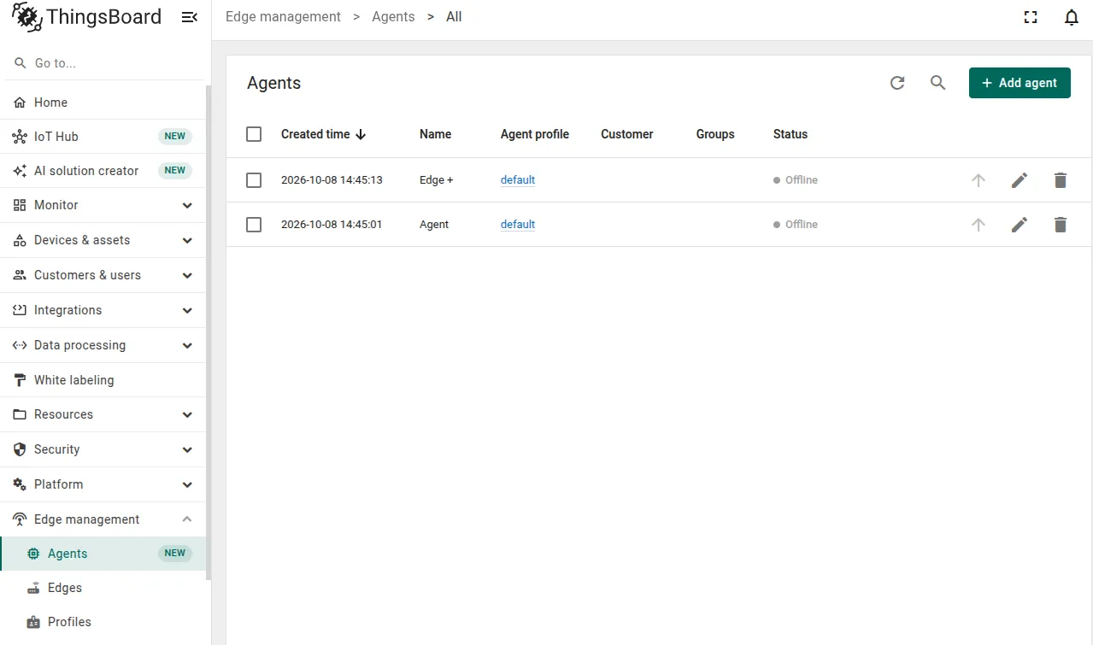Collapse the Edge management chevron
The height and width of the screenshot is (645, 1093).
click(x=187, y=519)
